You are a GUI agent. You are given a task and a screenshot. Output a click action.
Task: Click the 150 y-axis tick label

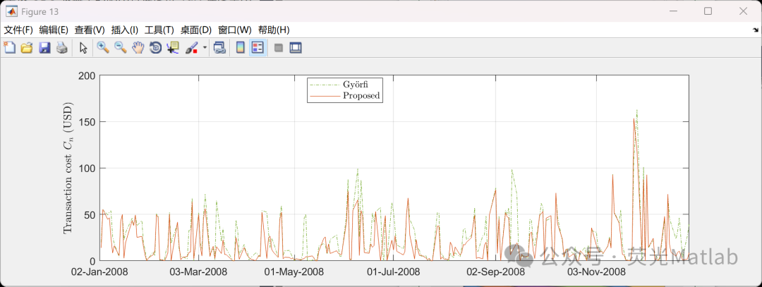[x=85, y=122]
